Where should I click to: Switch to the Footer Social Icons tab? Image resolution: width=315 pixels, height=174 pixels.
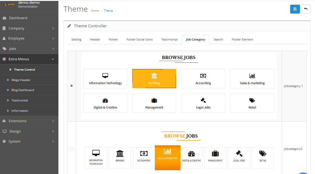[x=139, y=40]
